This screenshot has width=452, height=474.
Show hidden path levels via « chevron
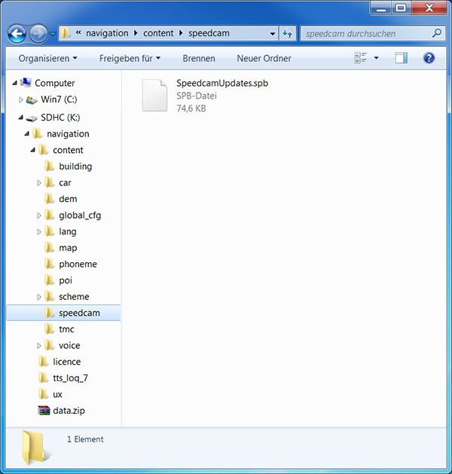coord(78,32)
